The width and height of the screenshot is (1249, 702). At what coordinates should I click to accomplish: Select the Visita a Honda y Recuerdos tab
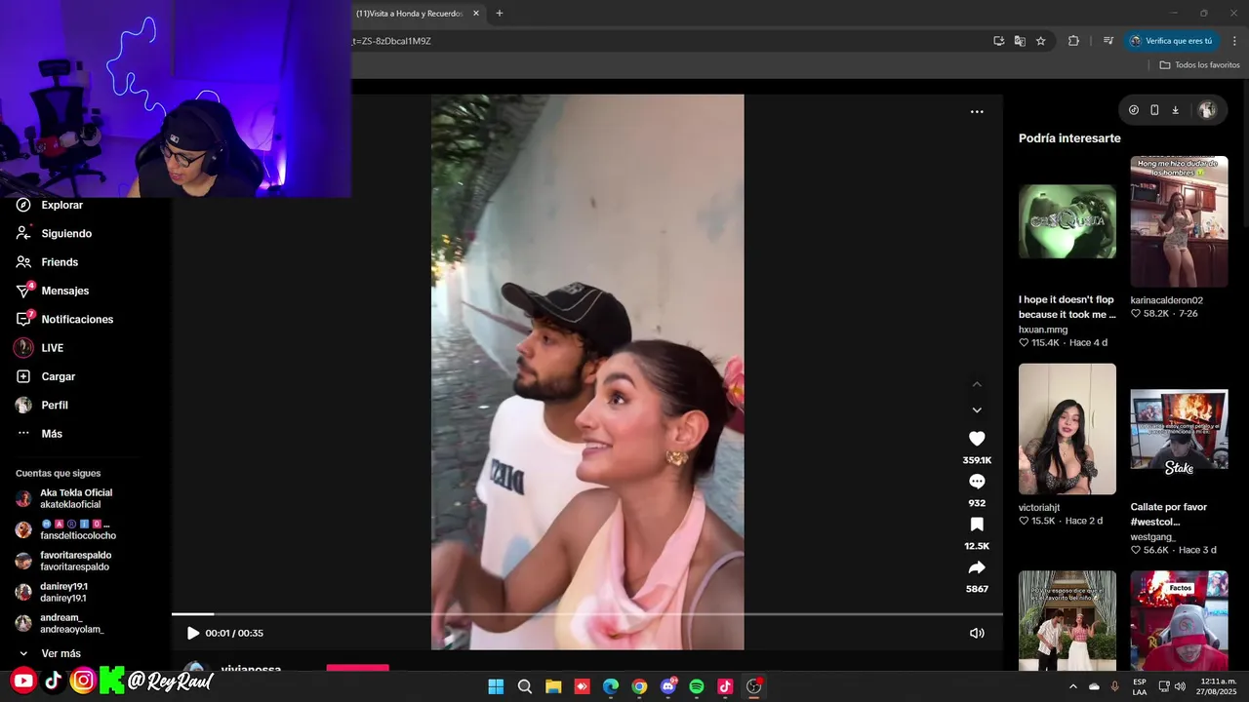tap(410, 14)
